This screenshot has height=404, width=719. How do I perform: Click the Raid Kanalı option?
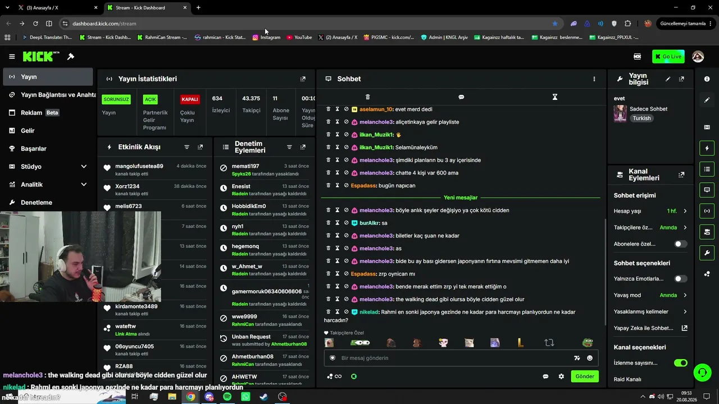coord(627,379)
